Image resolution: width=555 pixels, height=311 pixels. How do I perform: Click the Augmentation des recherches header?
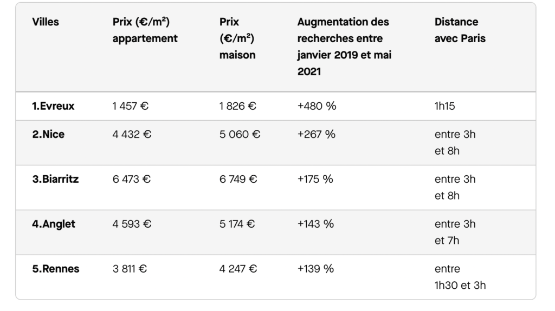[344, 47]
